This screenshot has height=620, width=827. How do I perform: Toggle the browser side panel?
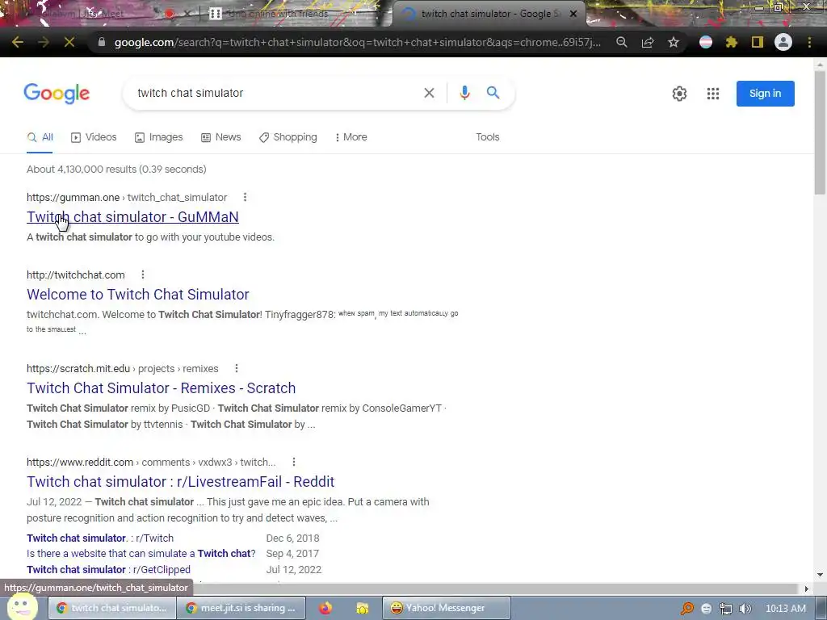pos(758,42)
